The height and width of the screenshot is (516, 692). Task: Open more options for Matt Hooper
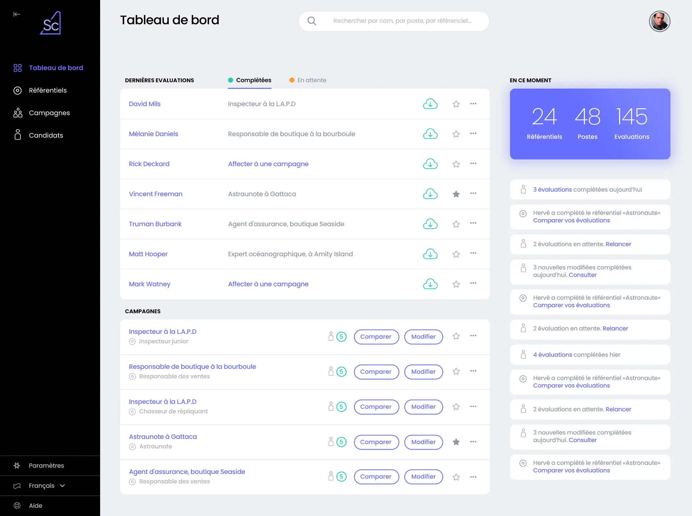[473, 253]
